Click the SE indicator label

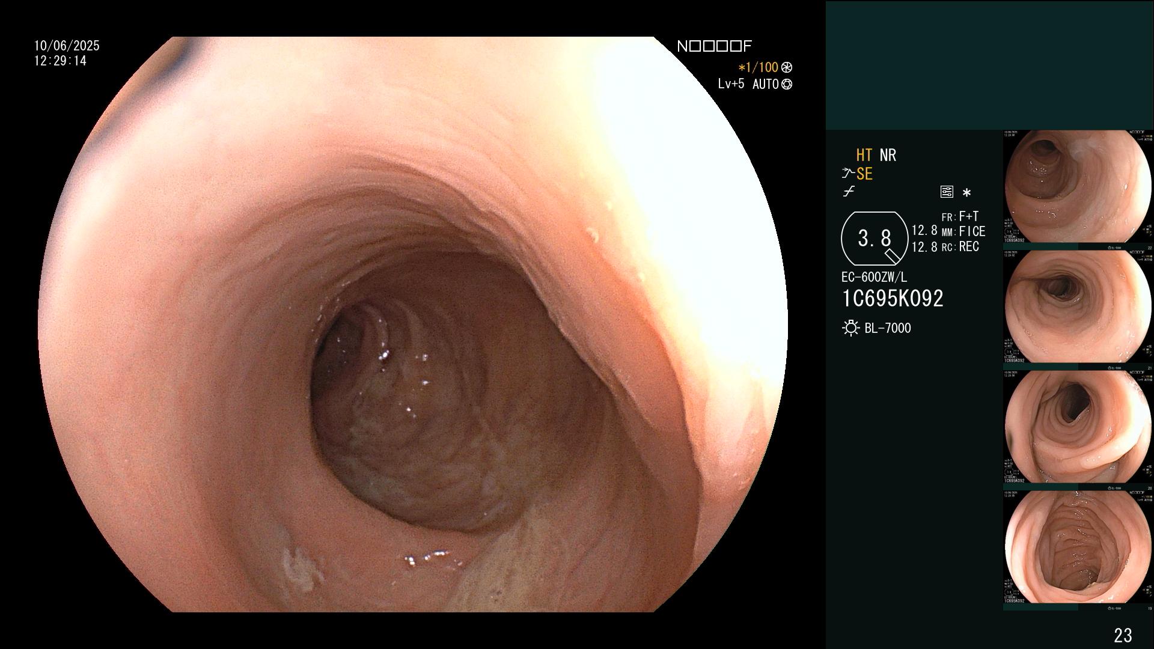(x=864, y=174)
